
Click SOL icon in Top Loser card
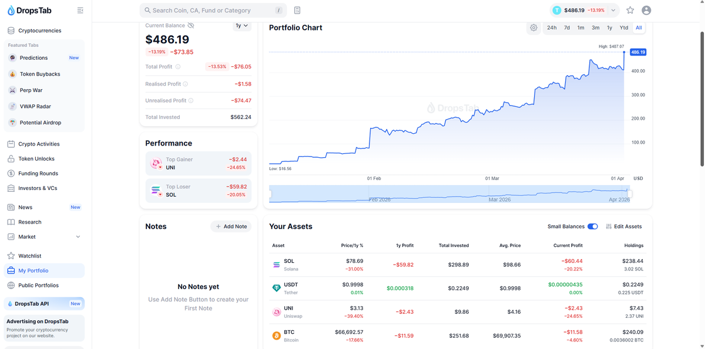[x=156, y=191]
